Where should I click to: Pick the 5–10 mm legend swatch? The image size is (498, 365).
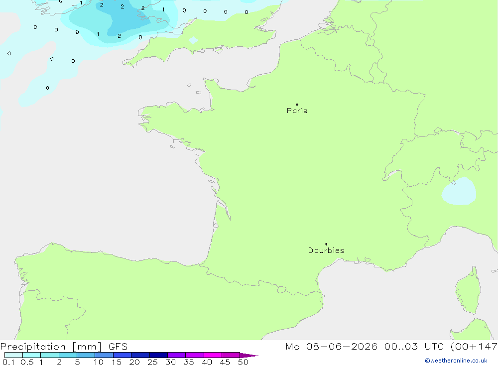(86, 355)
